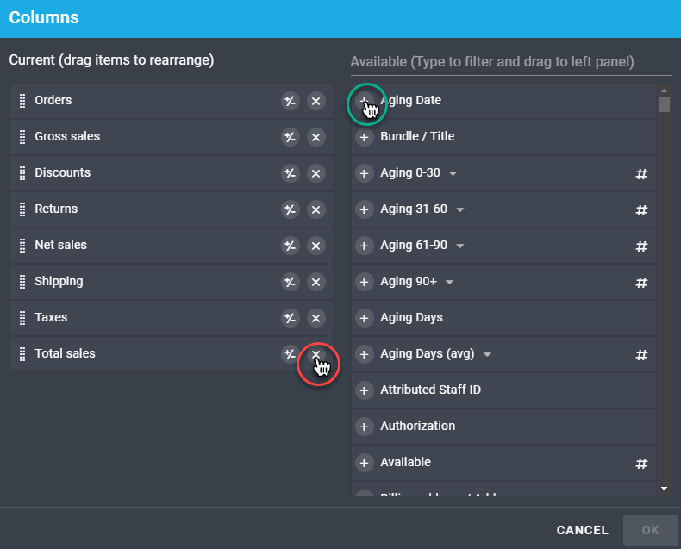Expand Aging Days (avg) dropdown arrow
This screenshot has height=549, width=681.
488,354
